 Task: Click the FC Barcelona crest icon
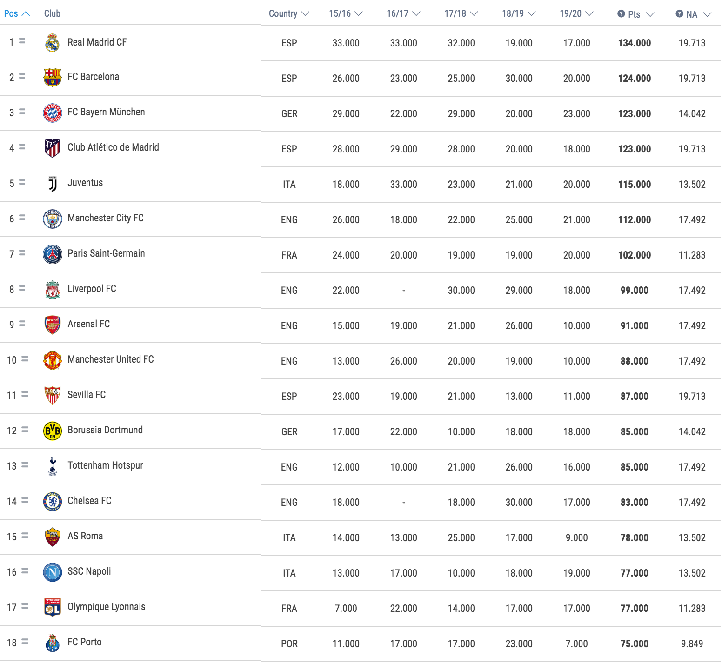pyautogui.click(x=53, y=78)
